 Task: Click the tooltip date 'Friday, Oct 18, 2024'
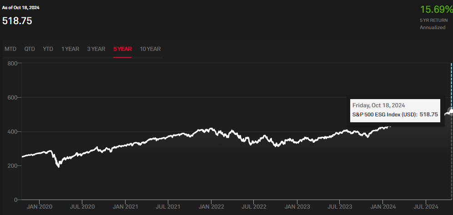click(x=378, y=105)
